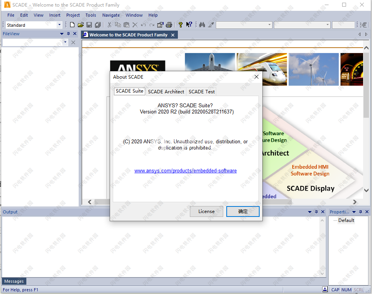The image size is (372, 294).
Task: Click the License button
Action: pyautogui.click(x=207, y=211)
